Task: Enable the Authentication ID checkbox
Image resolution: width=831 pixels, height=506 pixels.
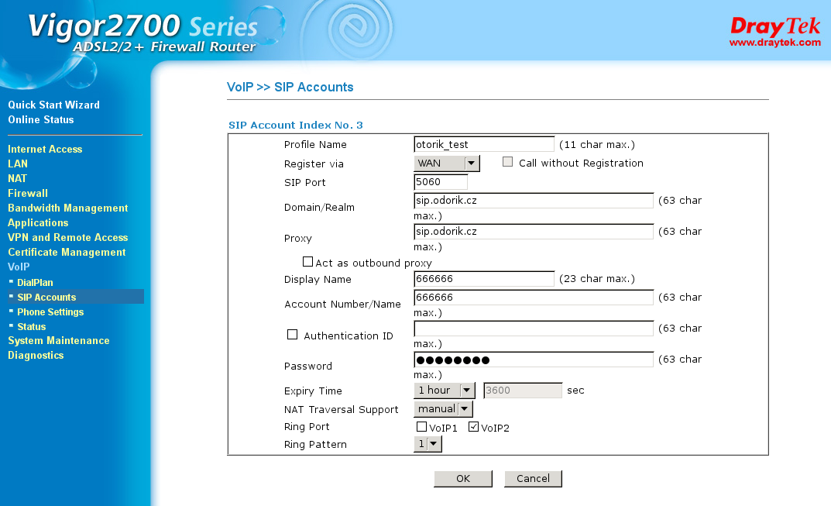Action: tap(292, 335)
